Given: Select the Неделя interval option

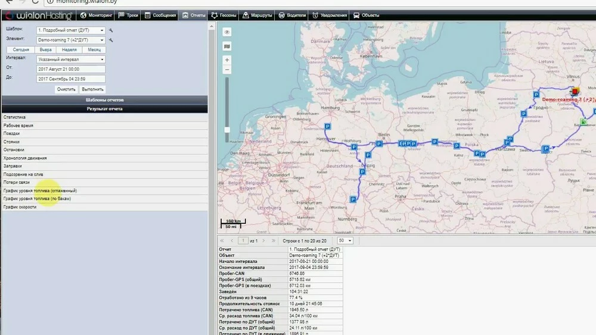Looking at the screenshot, I should pos(69,50).
